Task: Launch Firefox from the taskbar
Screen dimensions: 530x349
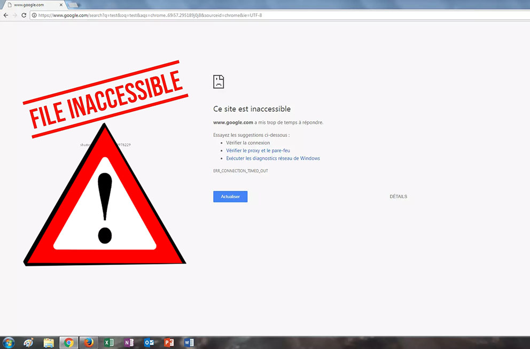Action: [x=89, y=343]
